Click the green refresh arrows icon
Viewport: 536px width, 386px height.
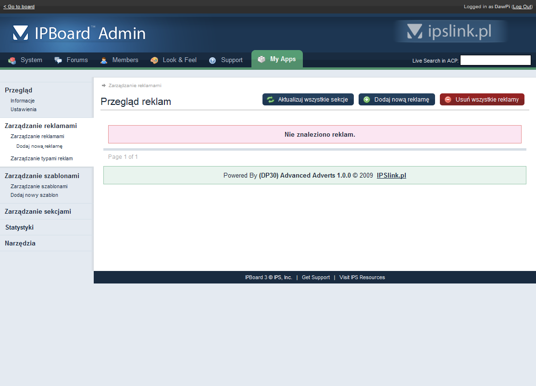pyautogui.click(x=271, y=100)
